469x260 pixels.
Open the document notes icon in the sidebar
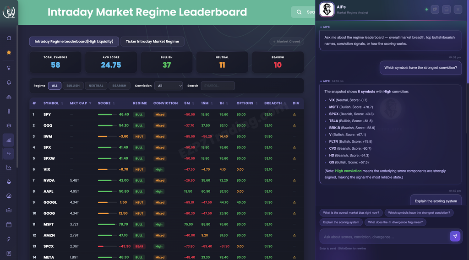pyautogui.click(x=9, y=254)
